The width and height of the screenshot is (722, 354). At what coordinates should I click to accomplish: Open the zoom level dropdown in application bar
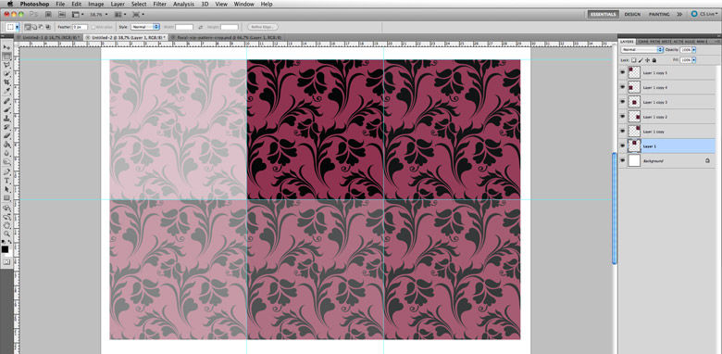click(x=98, y=14)
